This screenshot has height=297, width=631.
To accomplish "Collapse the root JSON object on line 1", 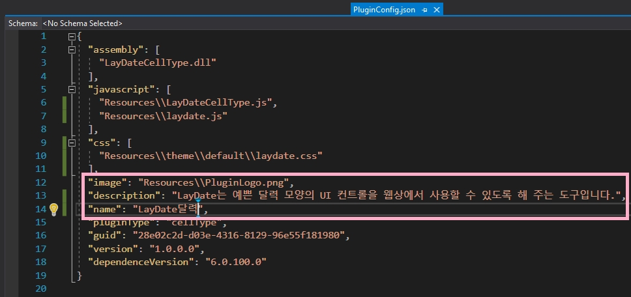I will click(x=72, y=36).
